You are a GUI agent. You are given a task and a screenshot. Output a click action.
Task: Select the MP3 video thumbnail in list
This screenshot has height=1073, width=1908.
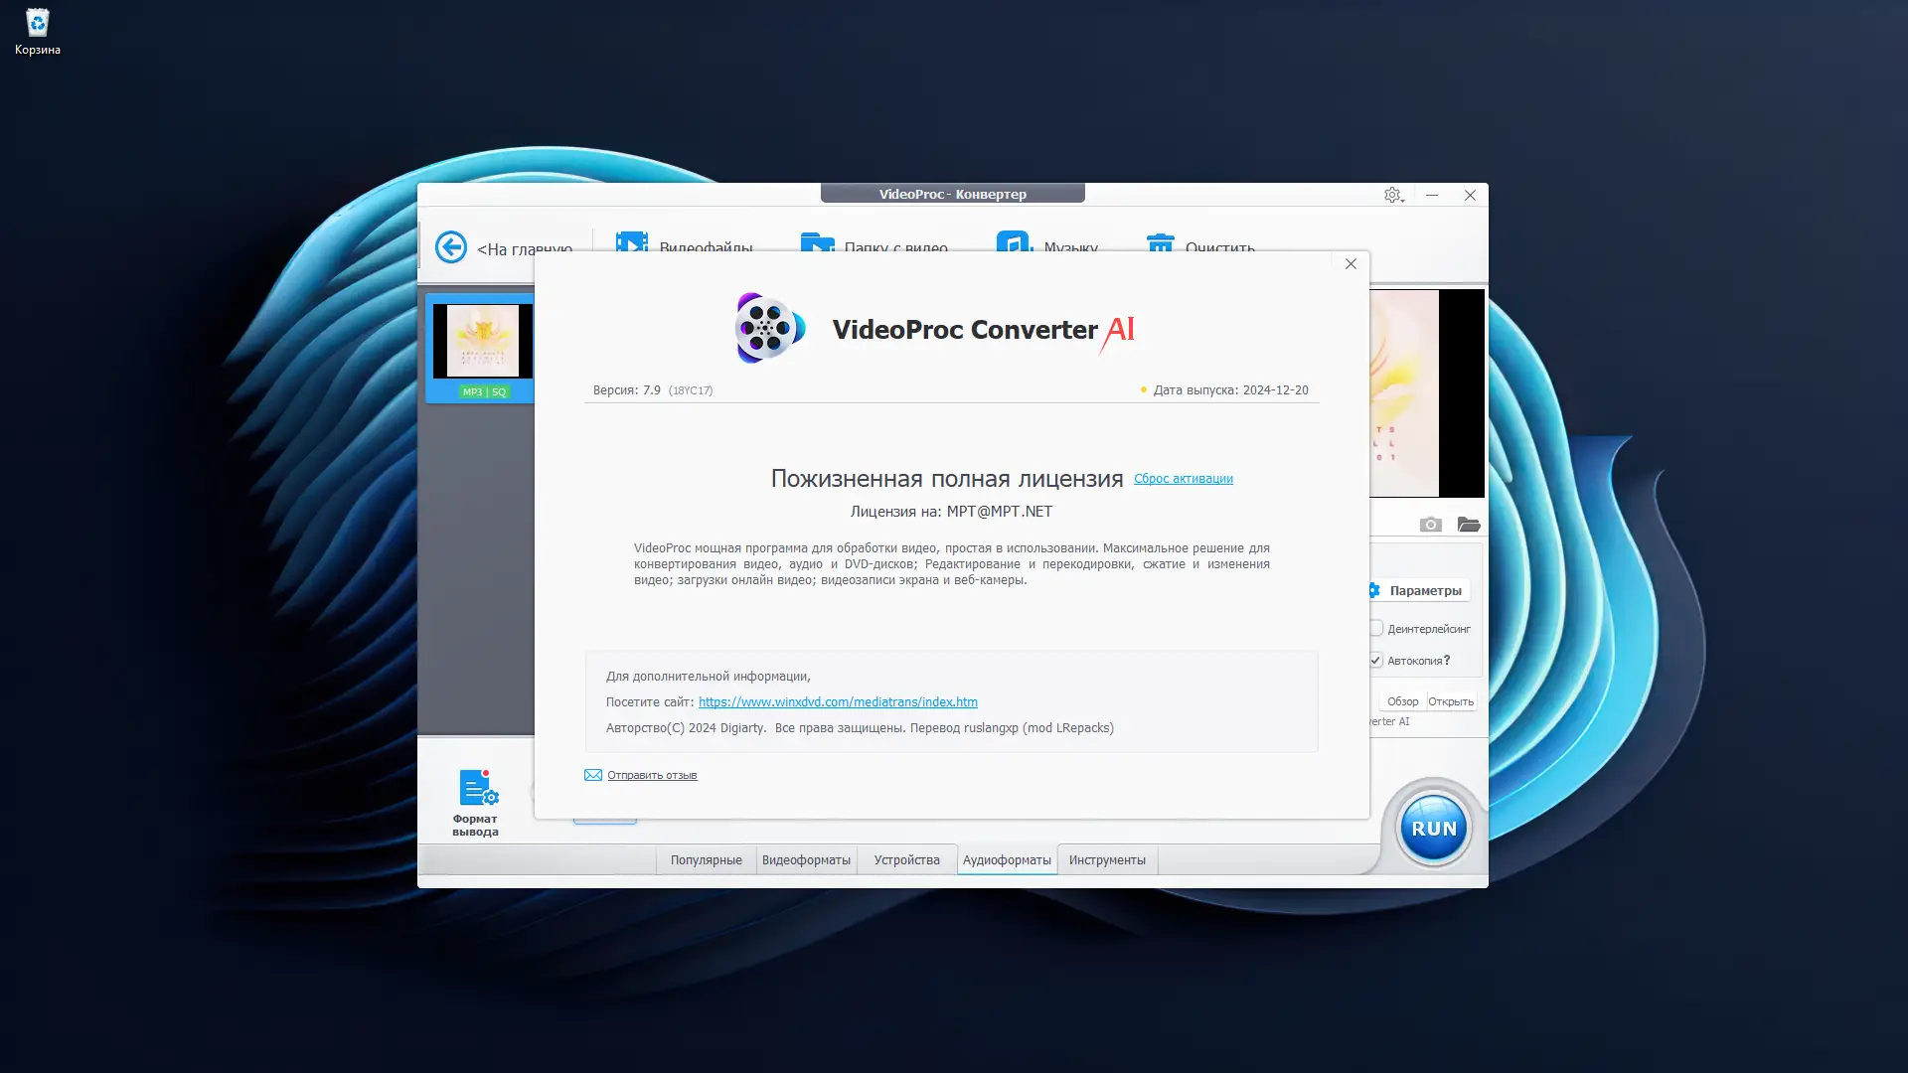click(483, 342)
